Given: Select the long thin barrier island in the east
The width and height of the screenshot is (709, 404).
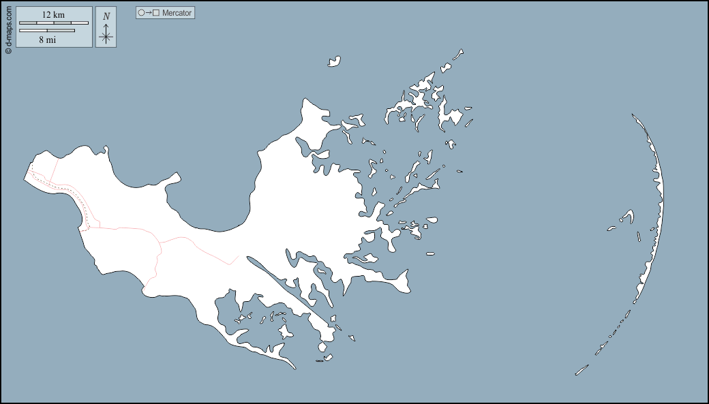Looking at the screenshot, I should coord(658,204).
